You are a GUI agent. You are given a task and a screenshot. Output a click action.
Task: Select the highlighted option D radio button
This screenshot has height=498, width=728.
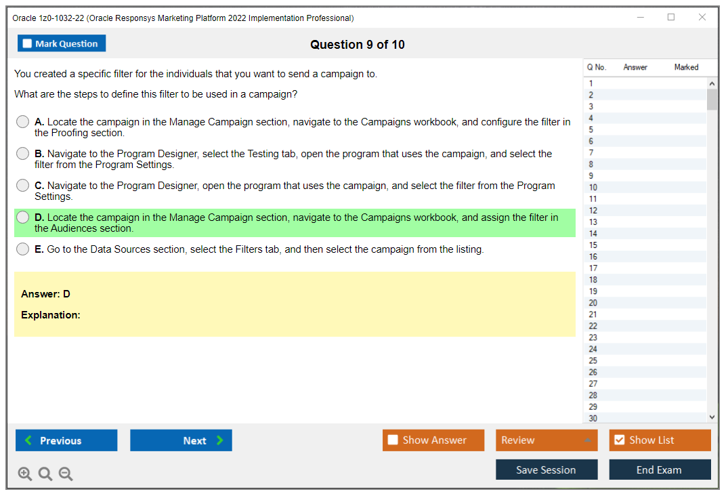pyautogui.click(x=22, y=217)
